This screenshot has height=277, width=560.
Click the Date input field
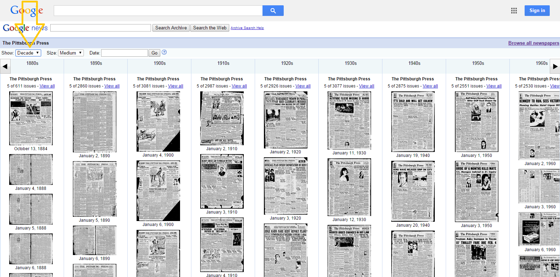tap(125, 53)
